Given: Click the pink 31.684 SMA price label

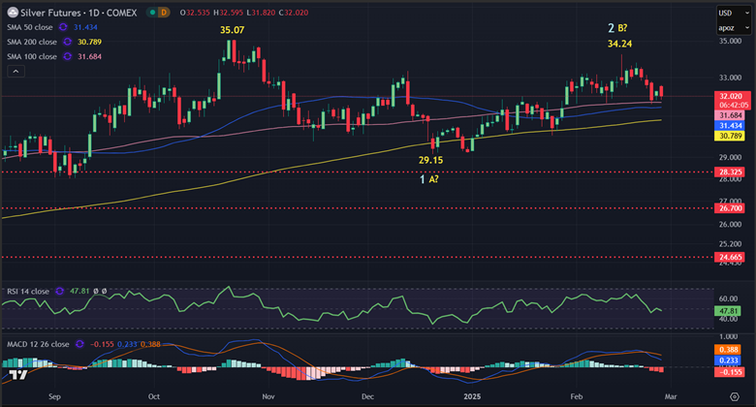Looking at the screenshot, I should point(730,115).
